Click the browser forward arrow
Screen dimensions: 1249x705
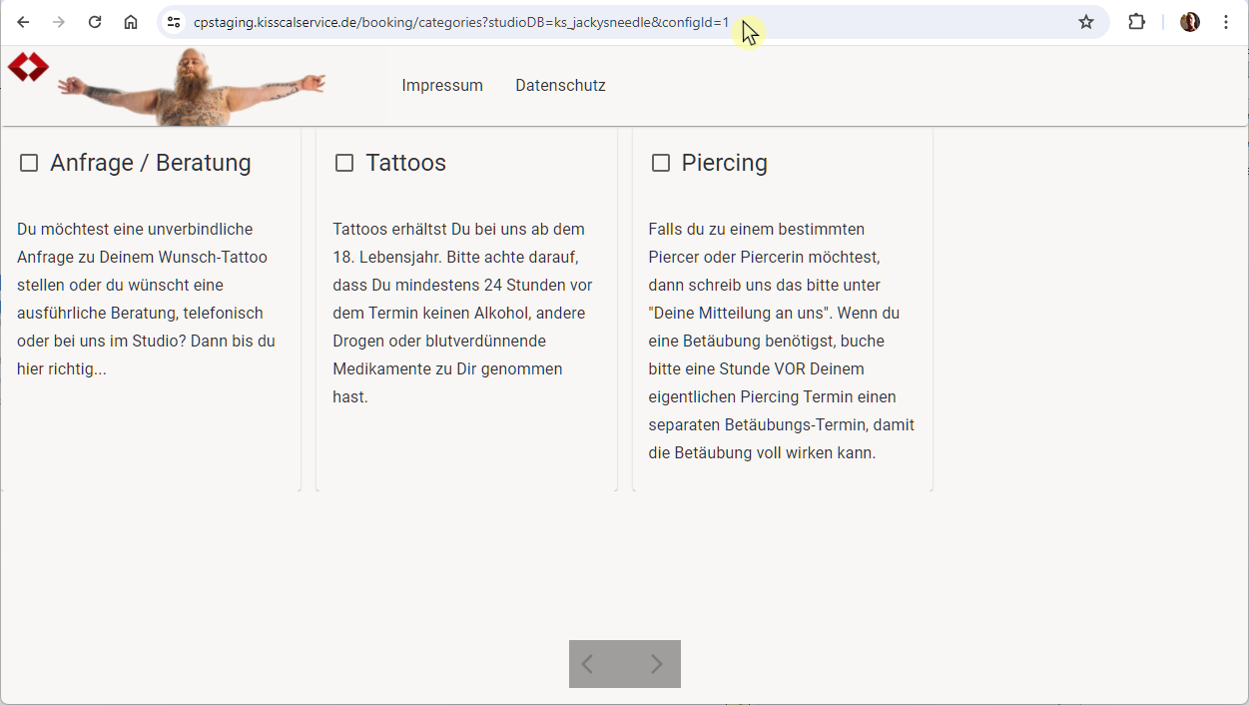59,22
